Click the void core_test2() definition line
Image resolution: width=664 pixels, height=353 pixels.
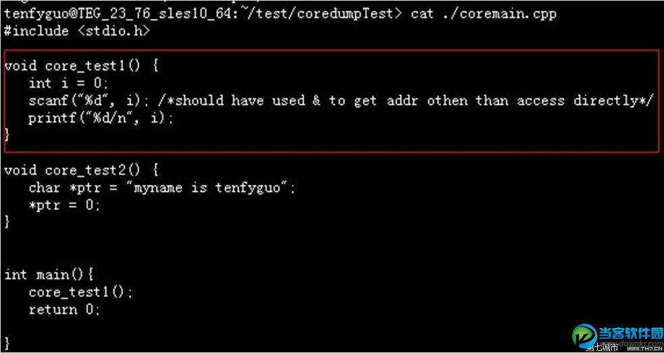click(81, 170)
